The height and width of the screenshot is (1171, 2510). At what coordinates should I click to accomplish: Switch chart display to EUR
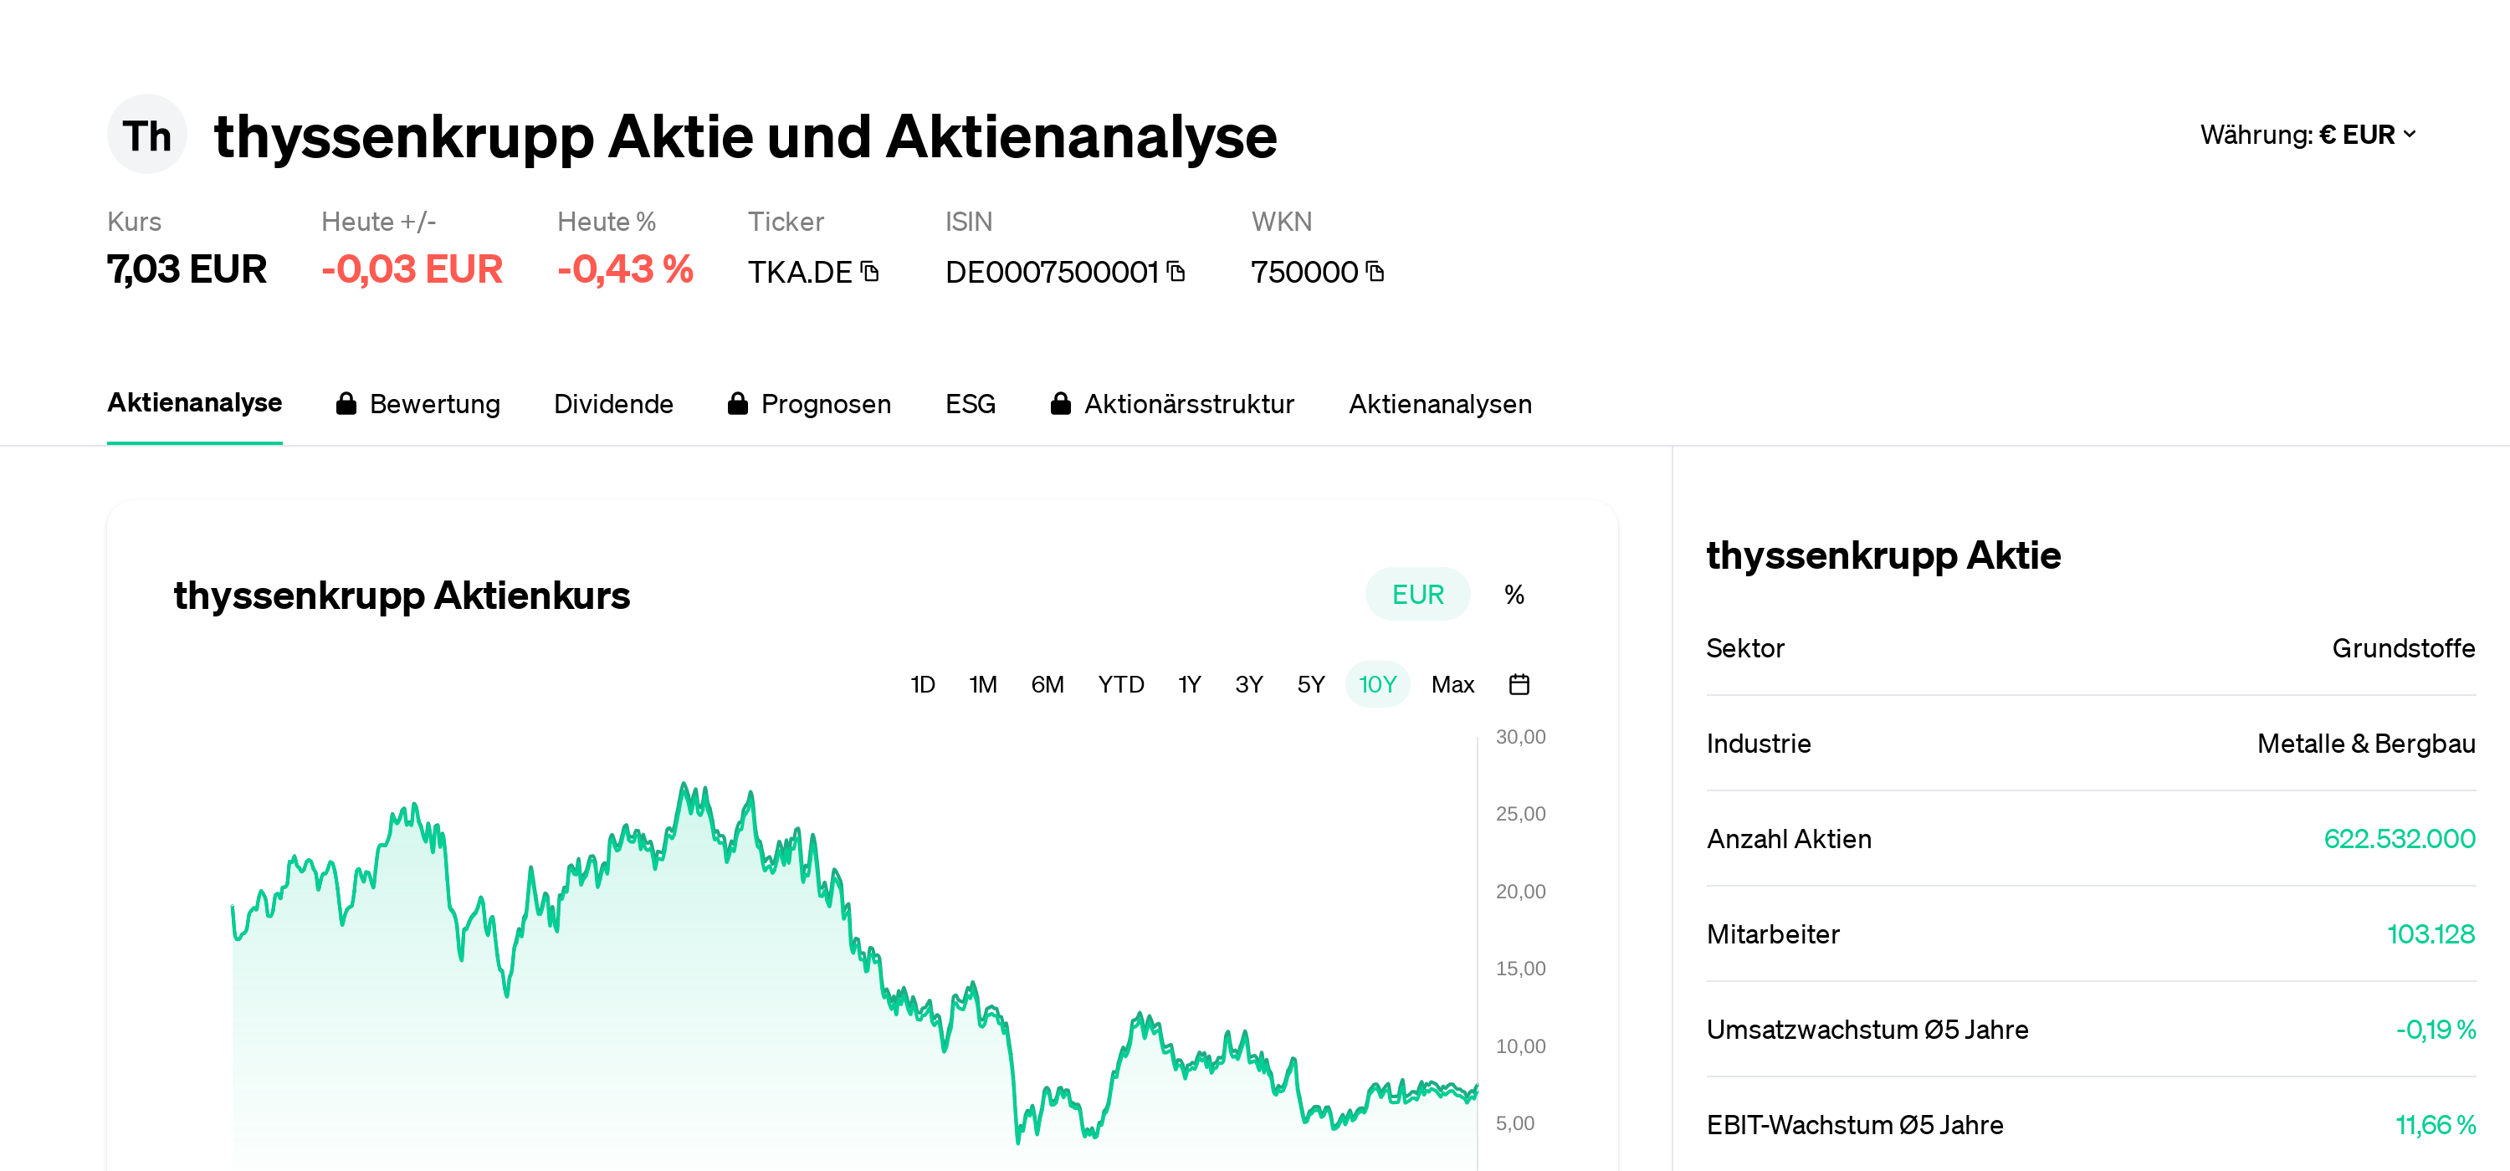pyautogui.click(x=1417, y=594)
